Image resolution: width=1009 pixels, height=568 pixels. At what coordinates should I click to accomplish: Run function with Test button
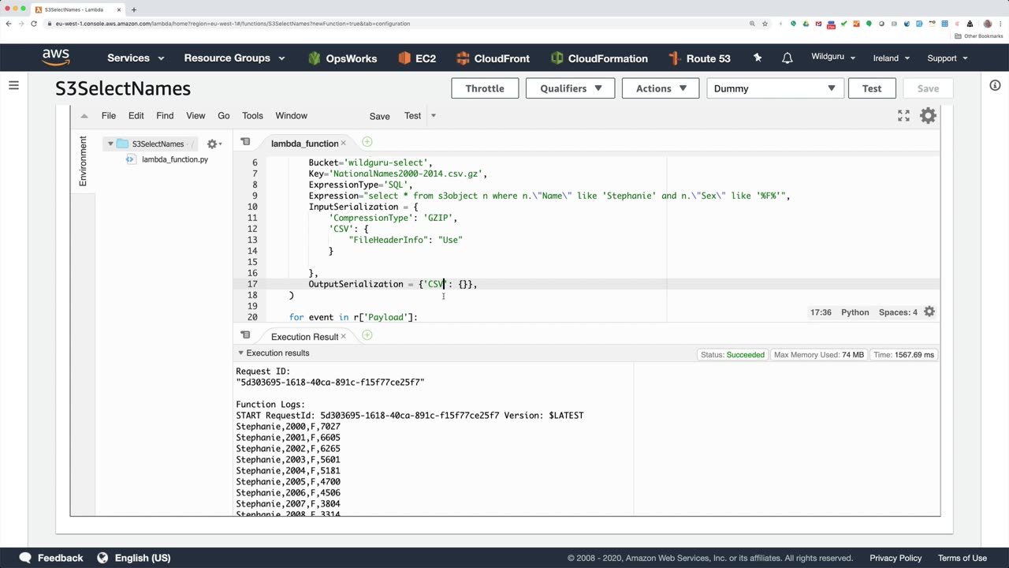871,88
